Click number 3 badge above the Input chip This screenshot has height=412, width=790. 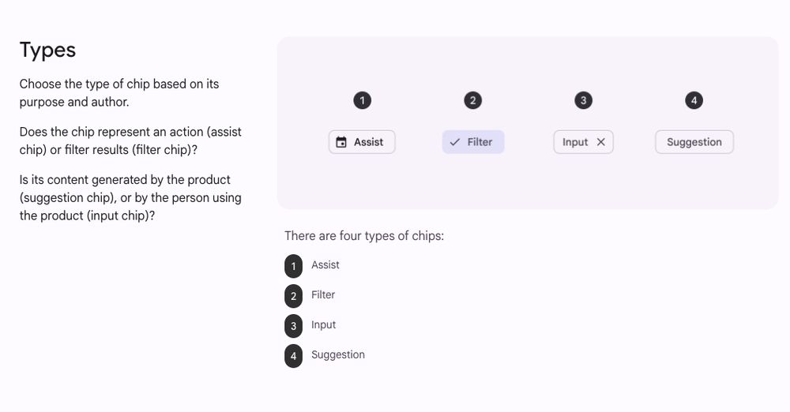click(x=584, y=100)
